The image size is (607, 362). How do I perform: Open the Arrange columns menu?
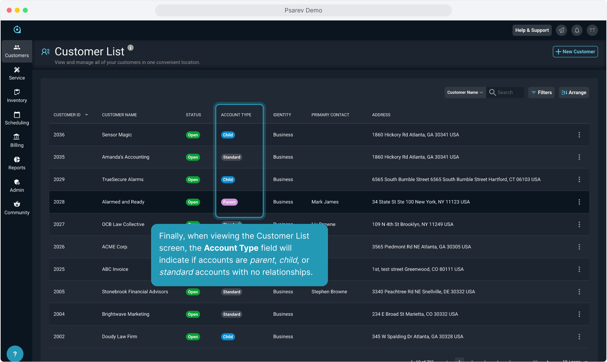(574, 93)
